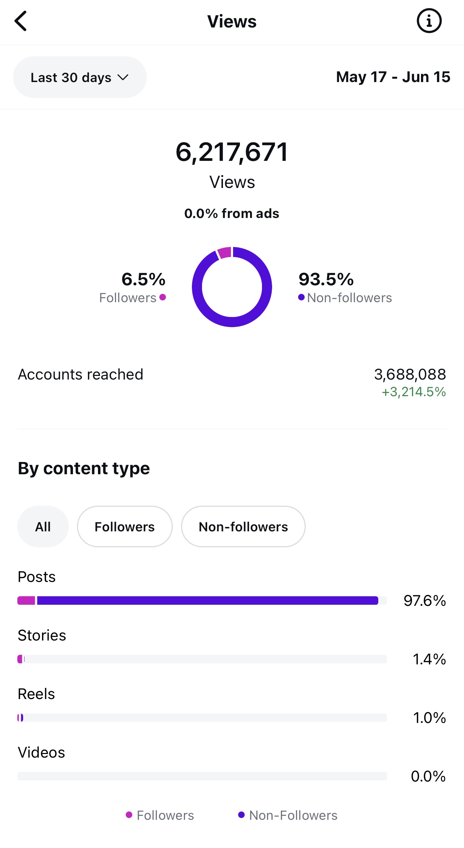Click the purple Non-followers dot beside the donut chart

coord(301,297)
